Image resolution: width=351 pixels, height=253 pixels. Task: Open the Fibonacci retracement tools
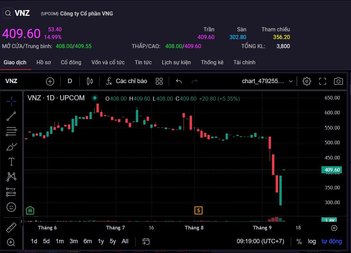point(11,132)
